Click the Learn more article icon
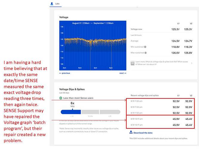 coord(132,63)
